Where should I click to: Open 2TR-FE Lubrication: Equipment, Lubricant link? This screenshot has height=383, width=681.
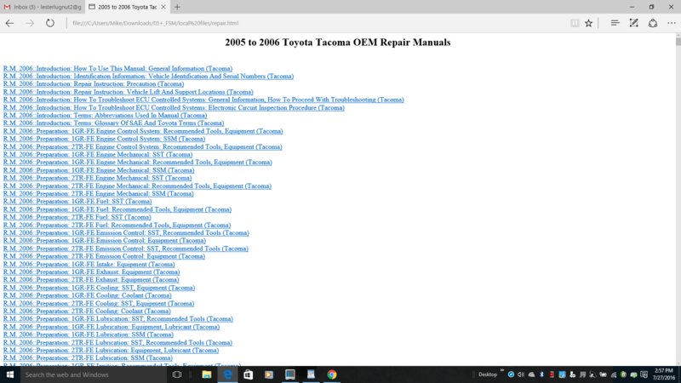(112, 350)
